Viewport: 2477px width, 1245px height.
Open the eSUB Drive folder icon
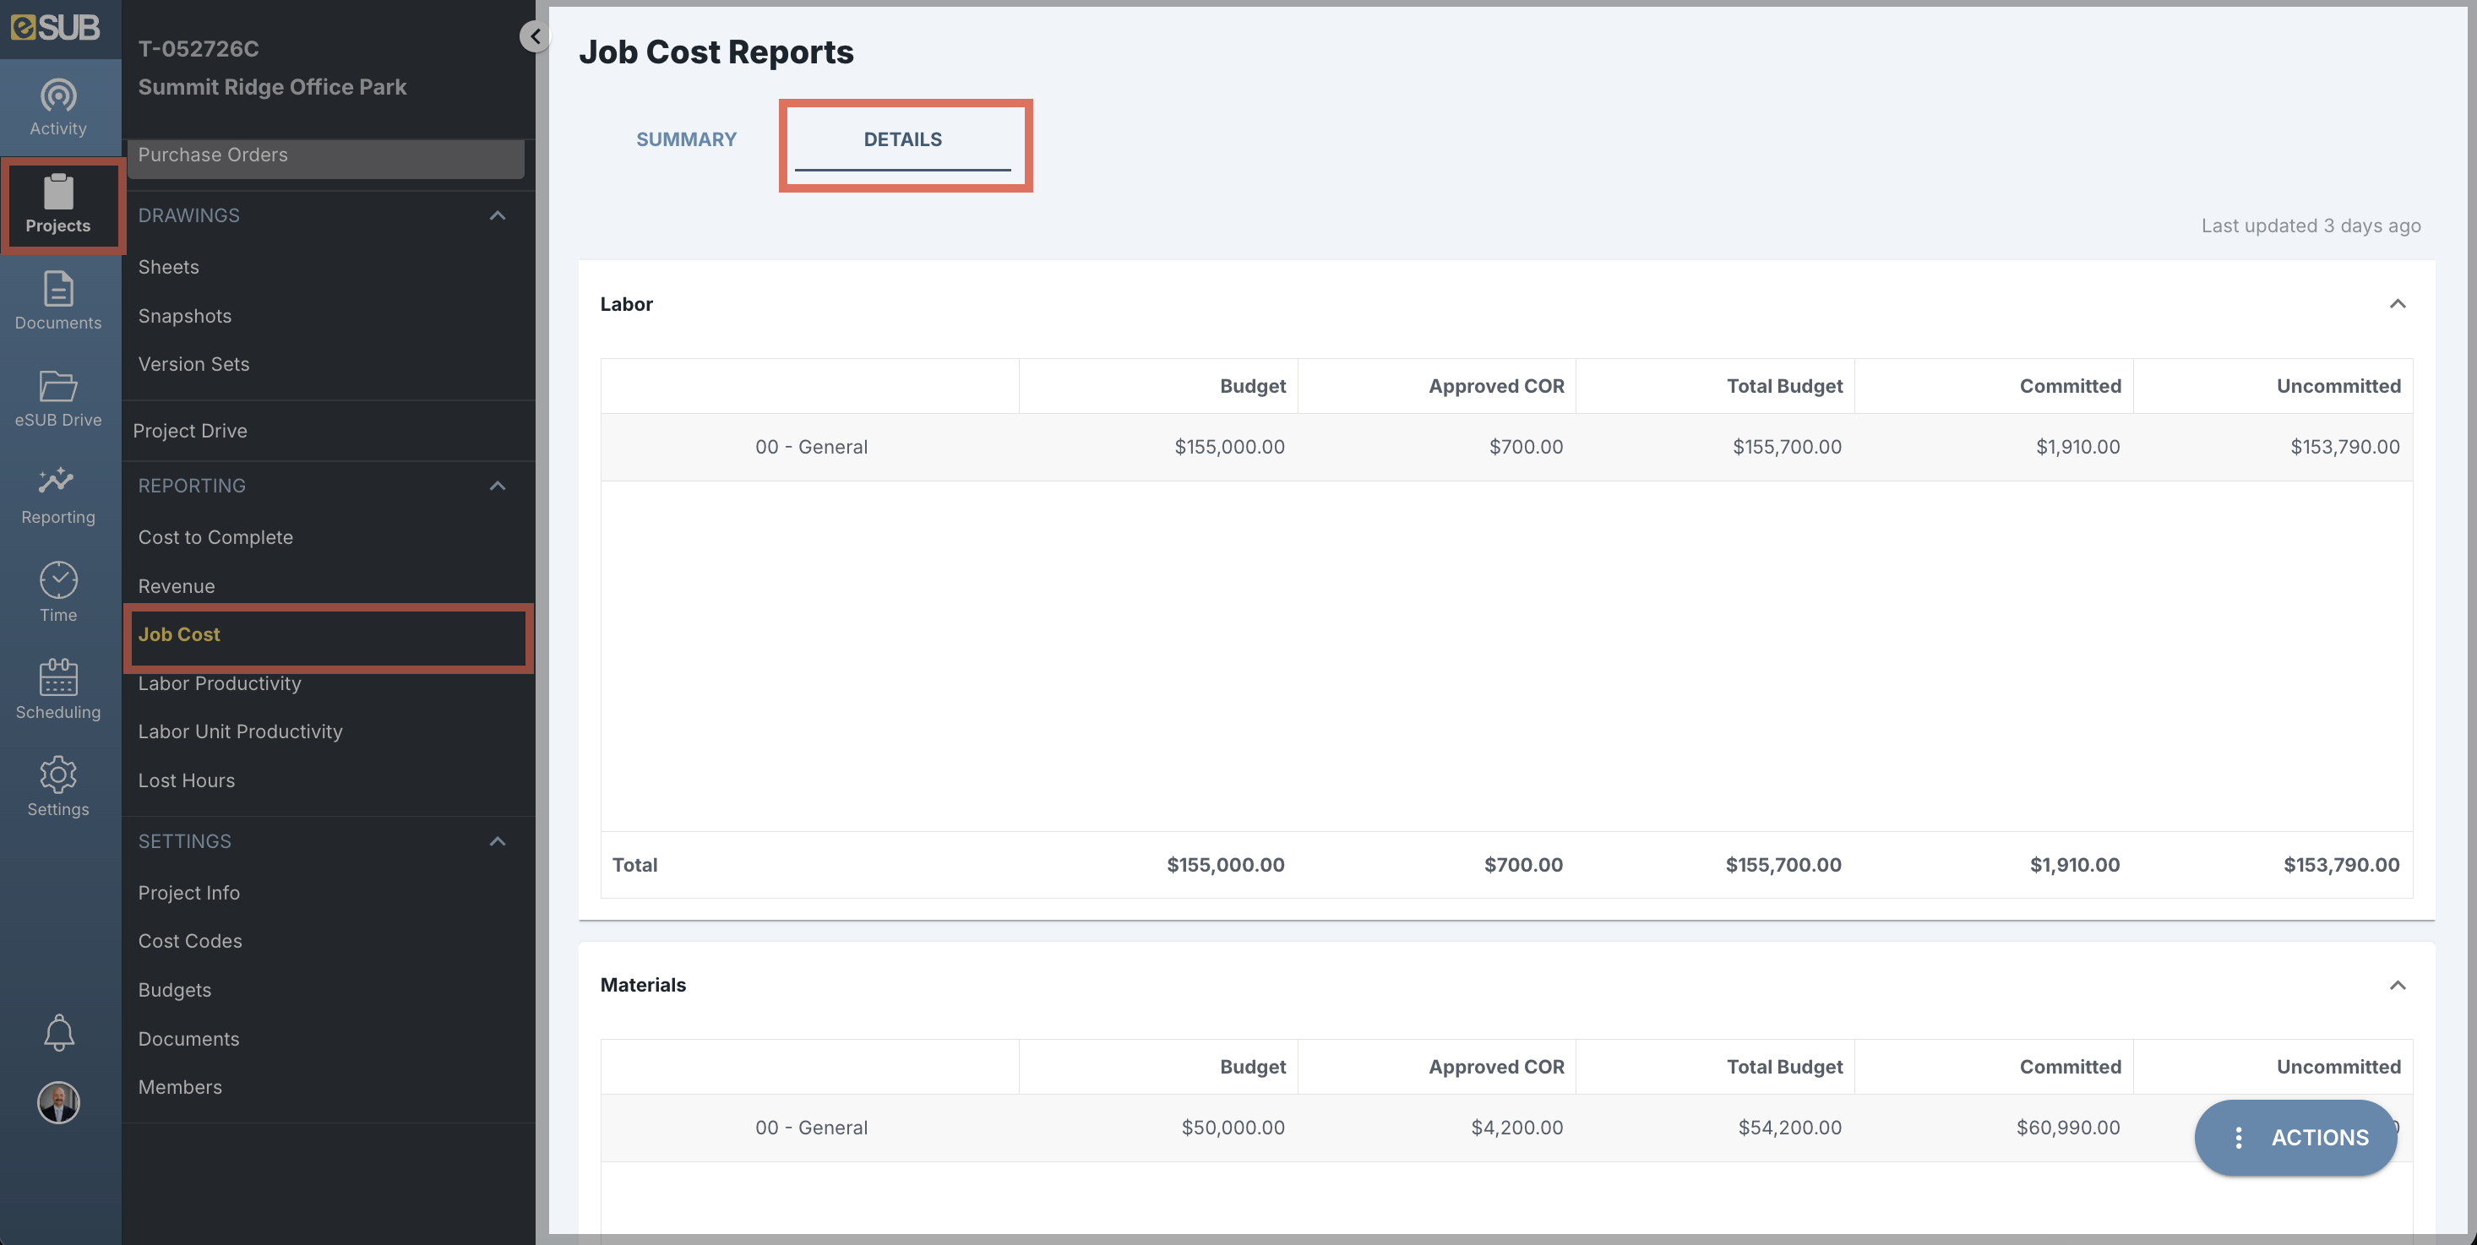coord(58,385)
